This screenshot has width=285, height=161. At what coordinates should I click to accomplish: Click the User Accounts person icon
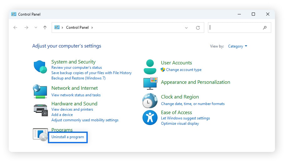tap(150, 67)
